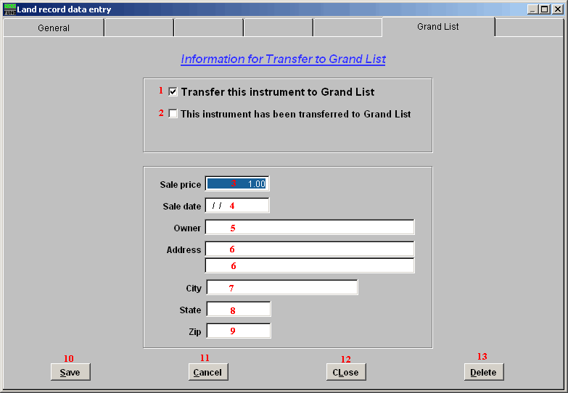Focus the Sale date input field

point(237,206)
